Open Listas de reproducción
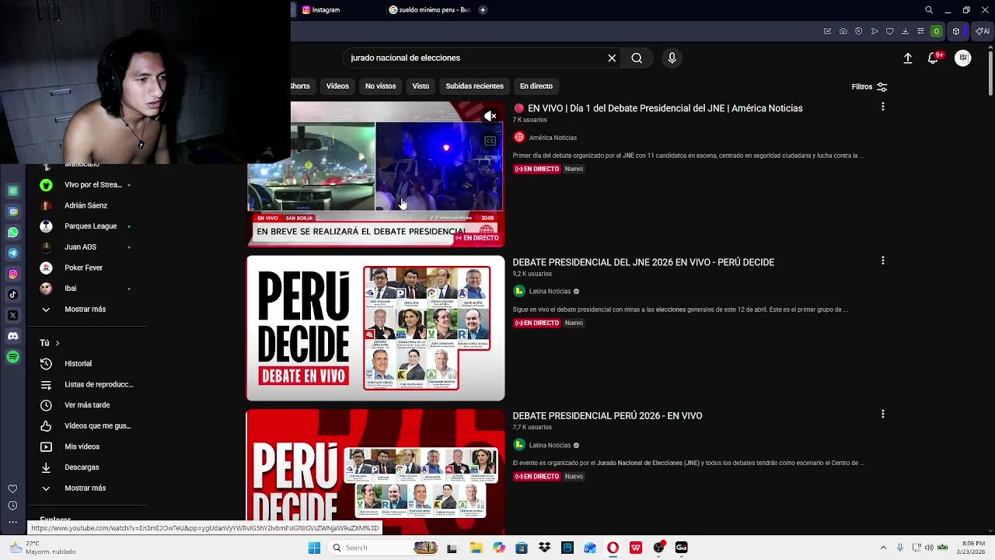Screen dimensions: 995x560 coord(86,384)
